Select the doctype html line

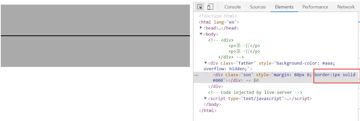coord(218,16)
